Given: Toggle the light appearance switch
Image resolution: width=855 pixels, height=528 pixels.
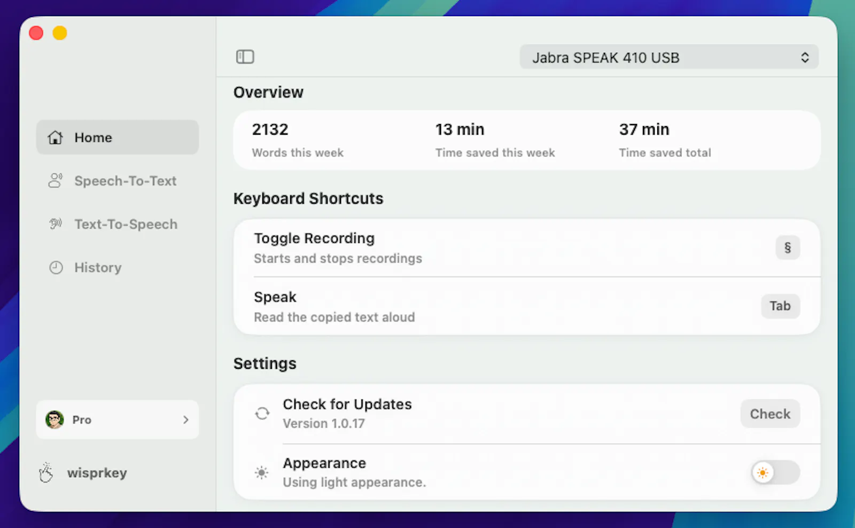Looking at the screenshot, I should (775, 472).
